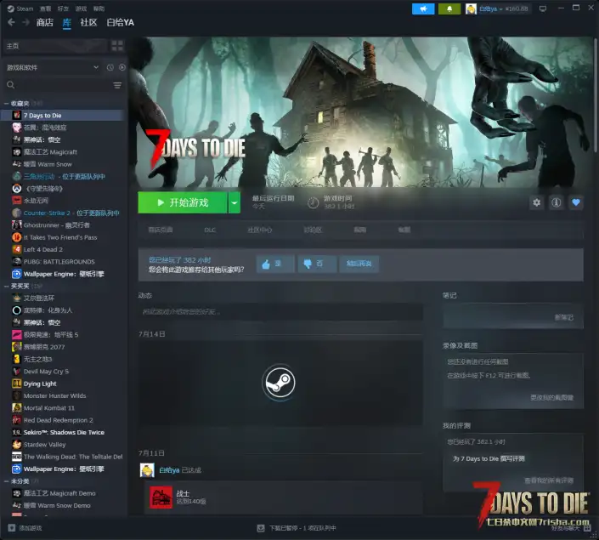Open the 查看 (View) menu

pyautogui.click(x=45, y=9)
